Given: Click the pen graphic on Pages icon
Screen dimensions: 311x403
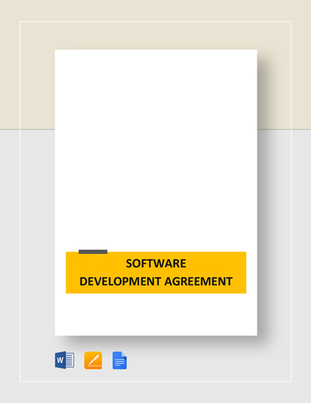Looking at the screenshot, I should pyautogui.click(x=93, y=360).
